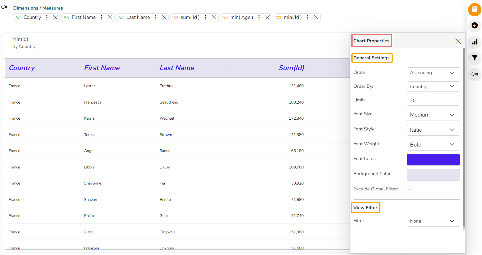This screenshot has height=255, width=482.
Task: Open three-dot menu for First Name chip
Action: pos(102,17)
